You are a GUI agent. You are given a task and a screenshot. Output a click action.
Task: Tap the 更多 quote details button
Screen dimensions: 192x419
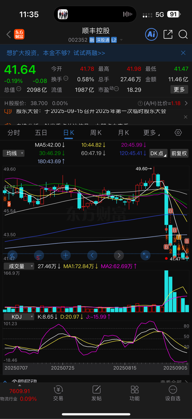[179, 90]
